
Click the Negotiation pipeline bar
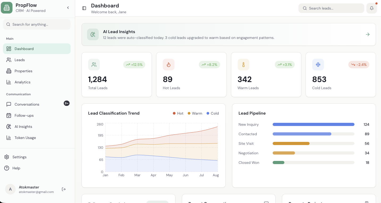pyautogui.click(x=314, y=153)
